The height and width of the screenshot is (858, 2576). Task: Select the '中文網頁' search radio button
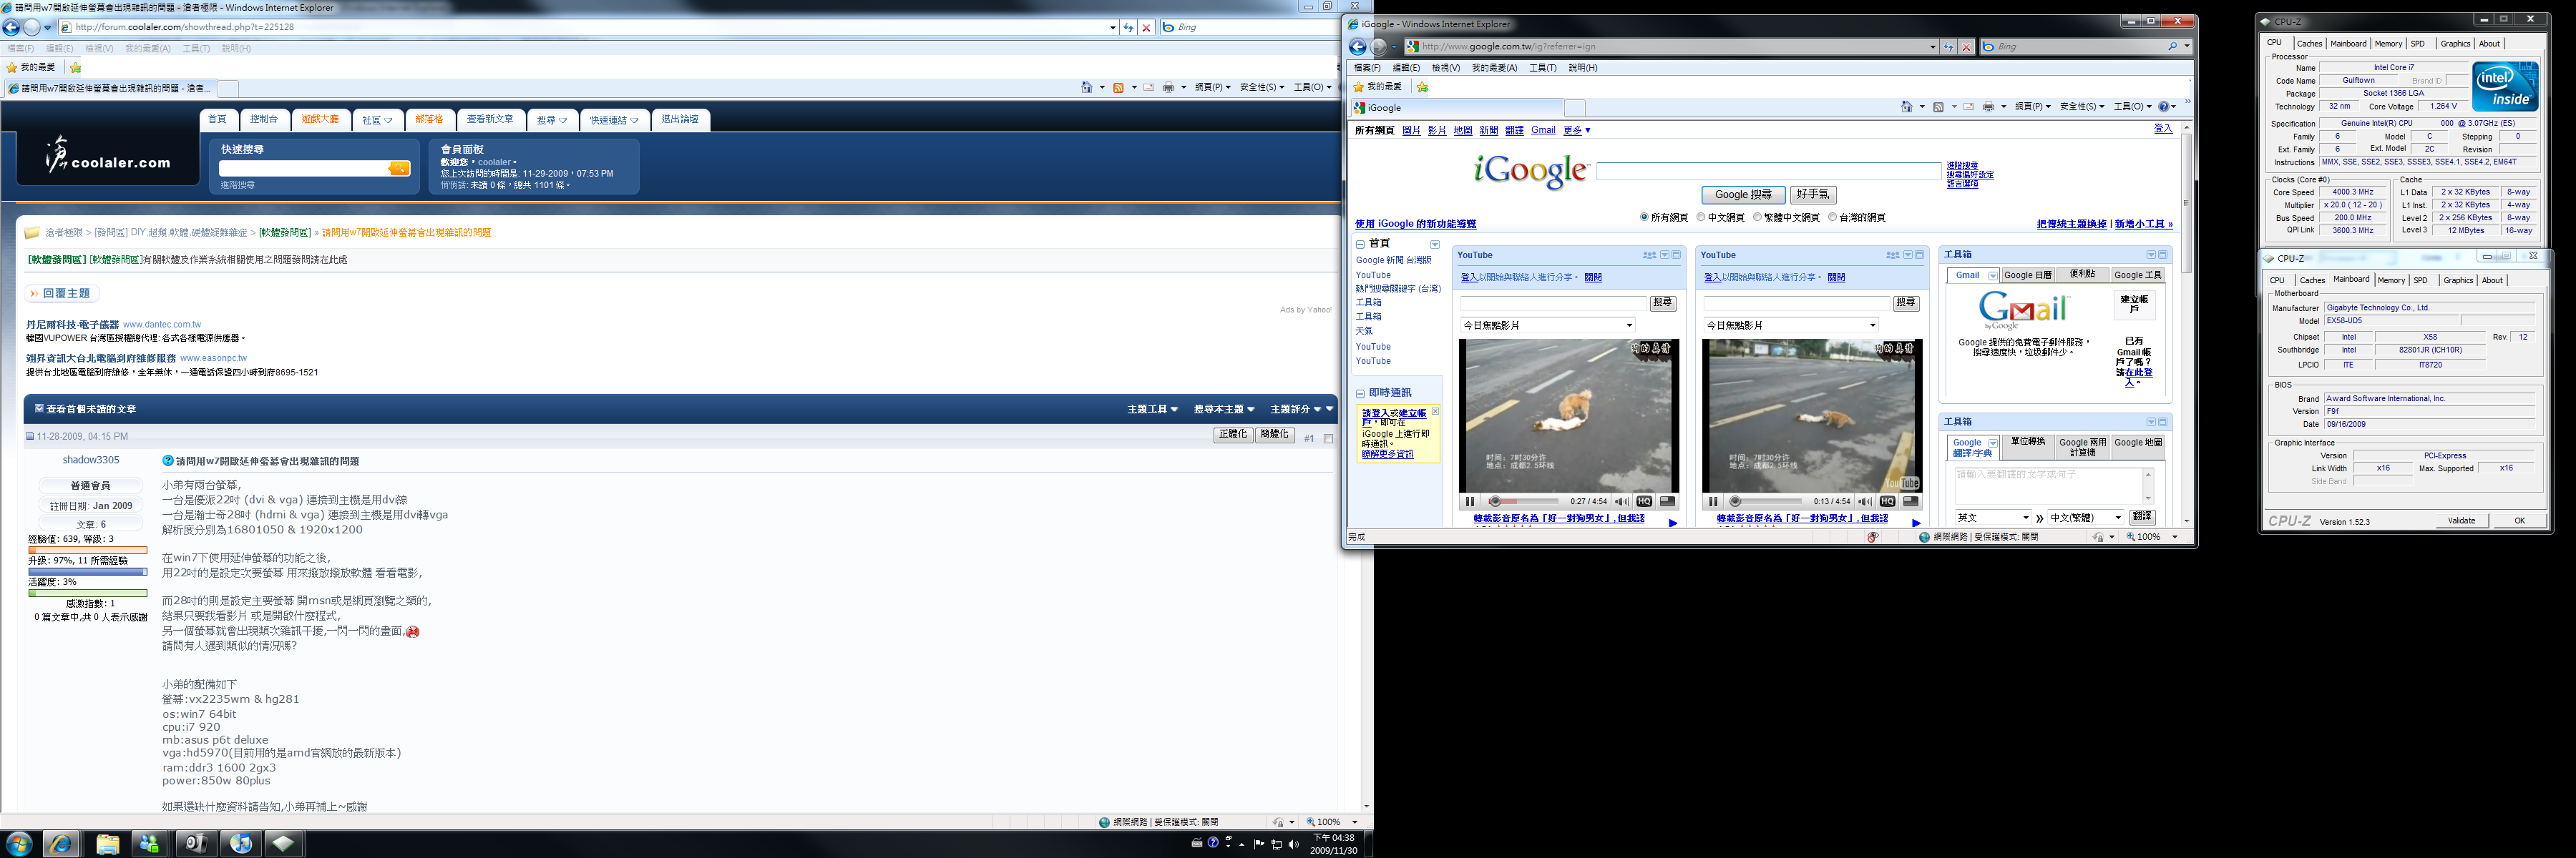pyautogui.click(x=1701, y=217)
